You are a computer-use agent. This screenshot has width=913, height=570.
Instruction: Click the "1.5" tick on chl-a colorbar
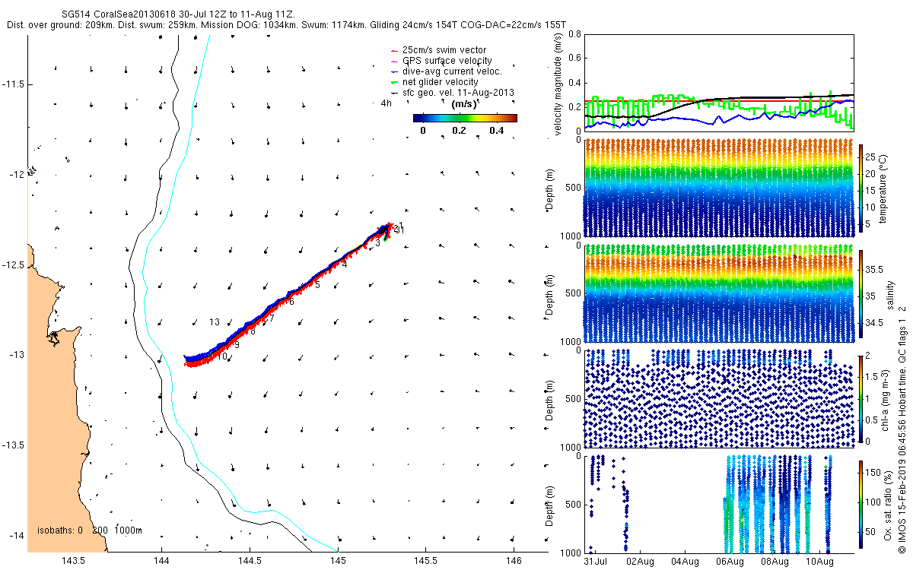click(x=873, y=376)
